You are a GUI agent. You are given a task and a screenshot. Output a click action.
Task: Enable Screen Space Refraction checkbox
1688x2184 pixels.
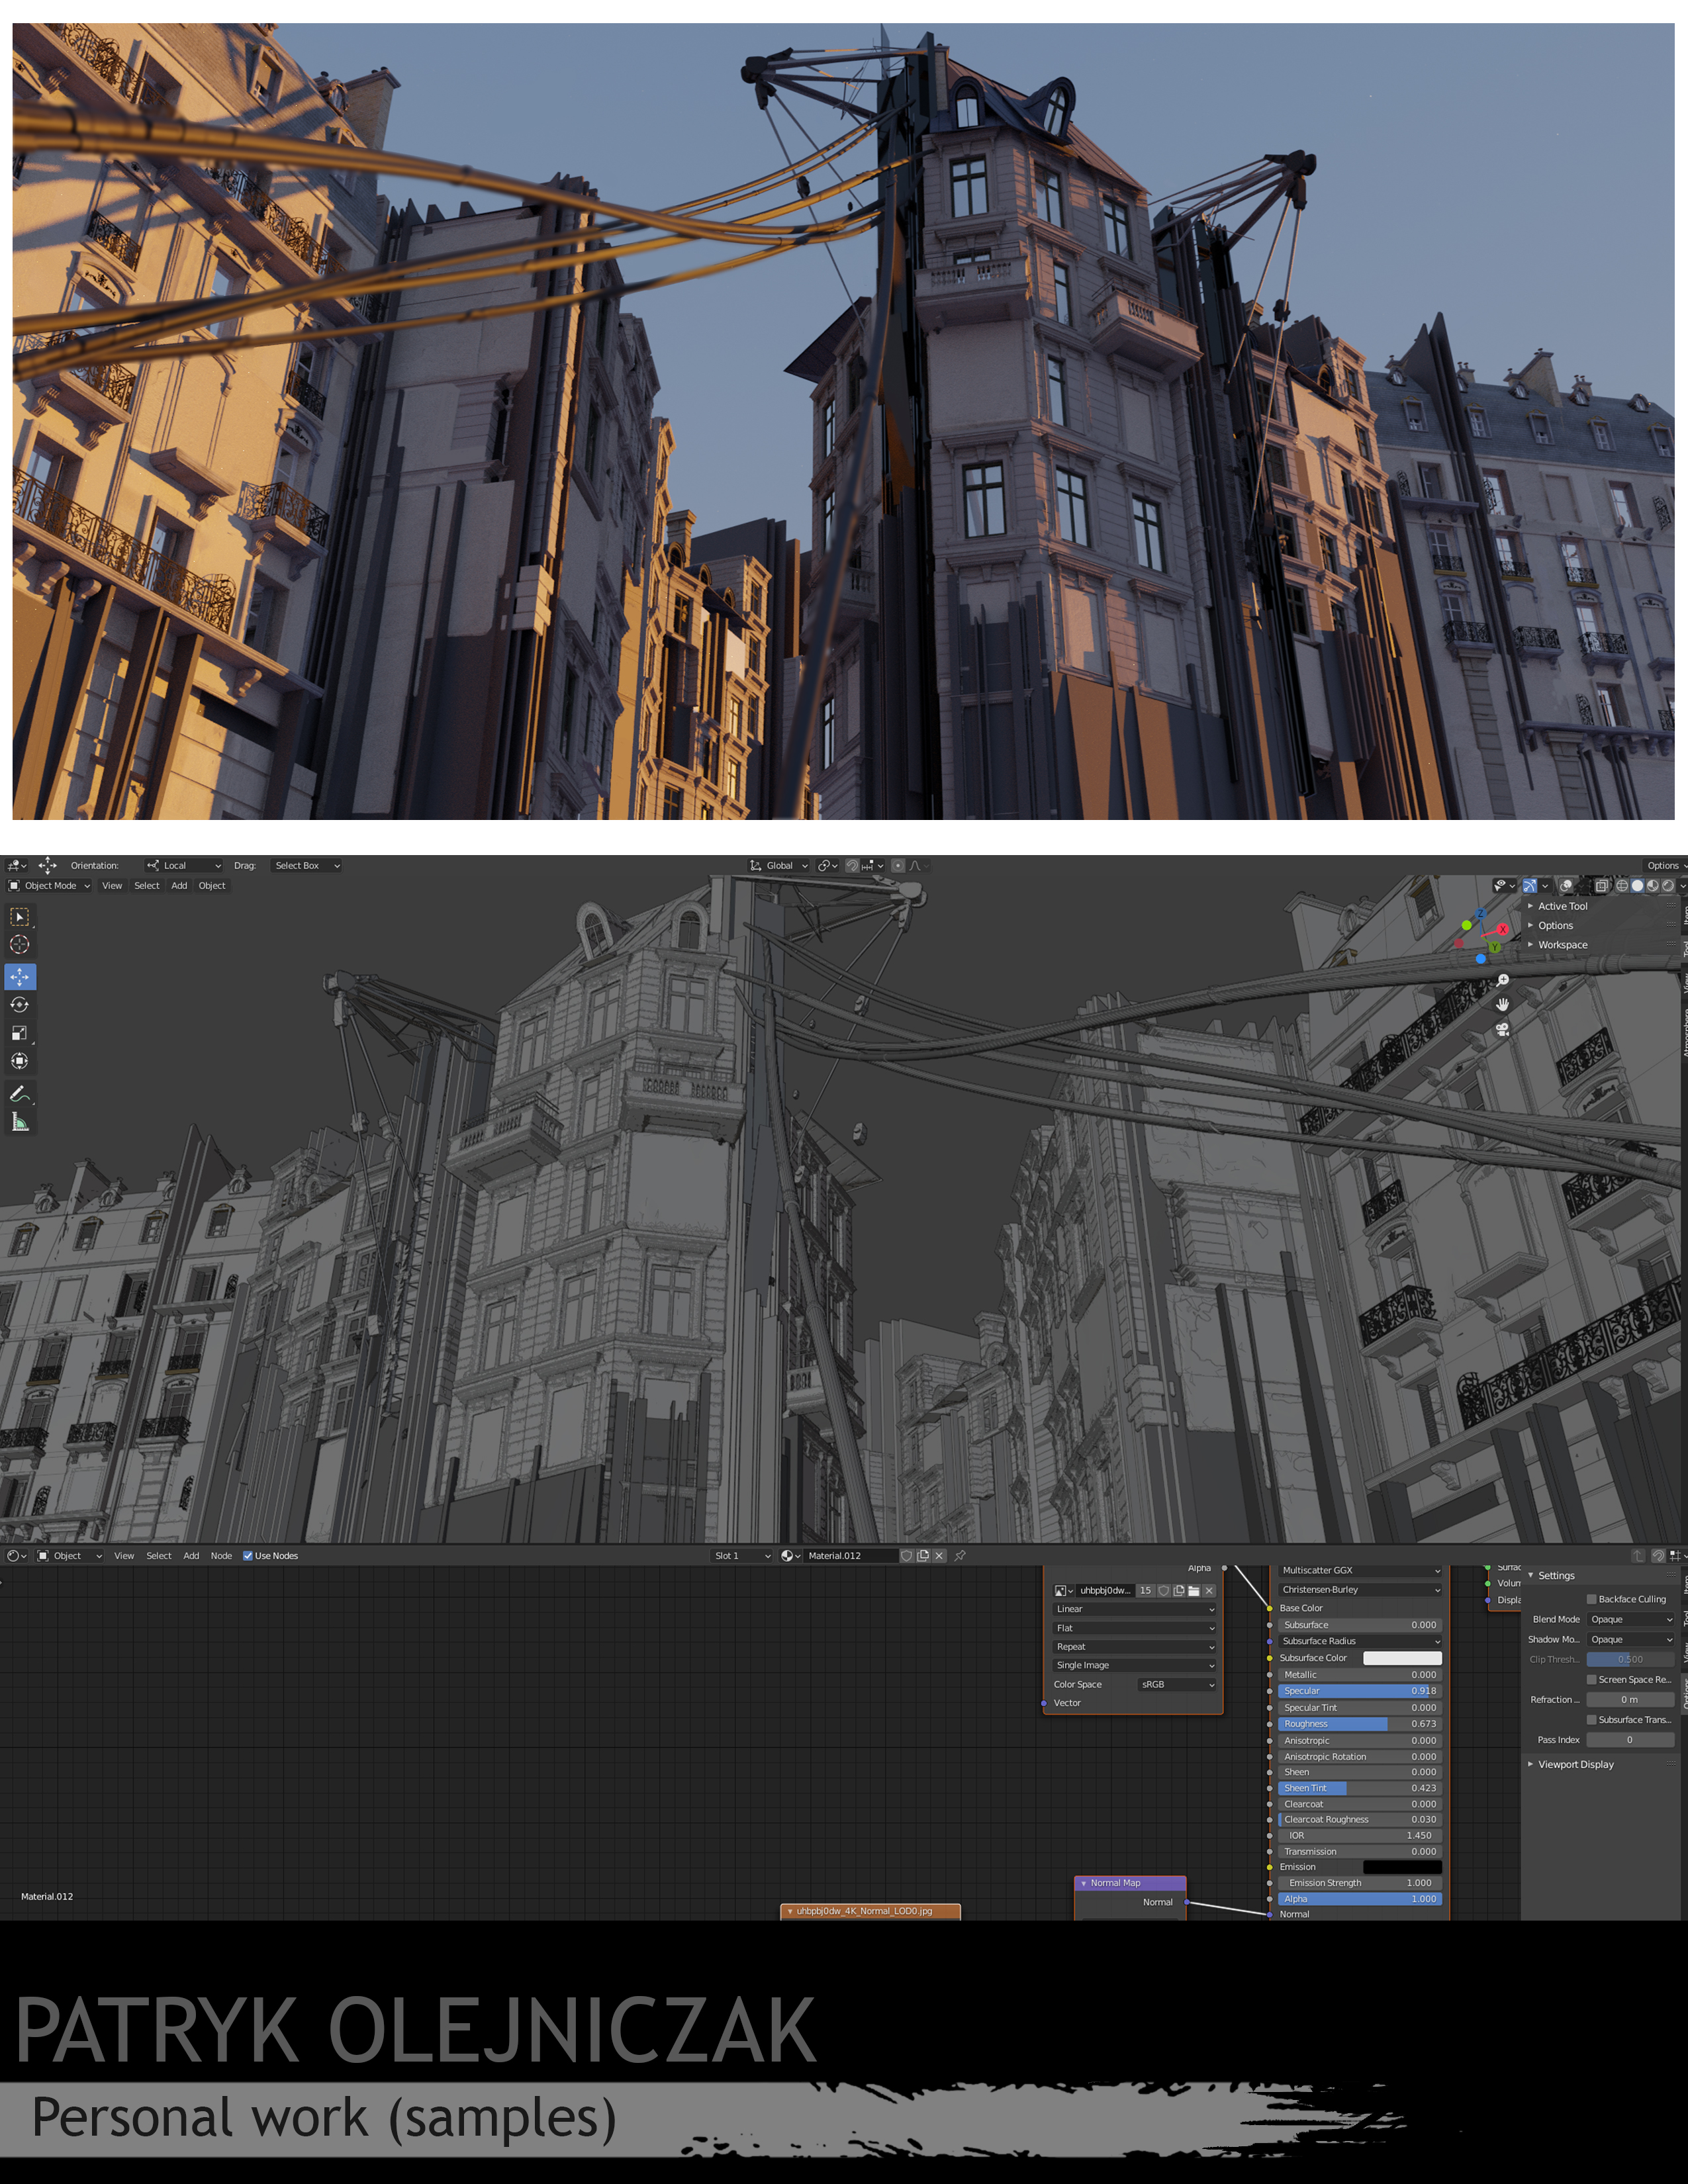[x=1591, y=1679]
